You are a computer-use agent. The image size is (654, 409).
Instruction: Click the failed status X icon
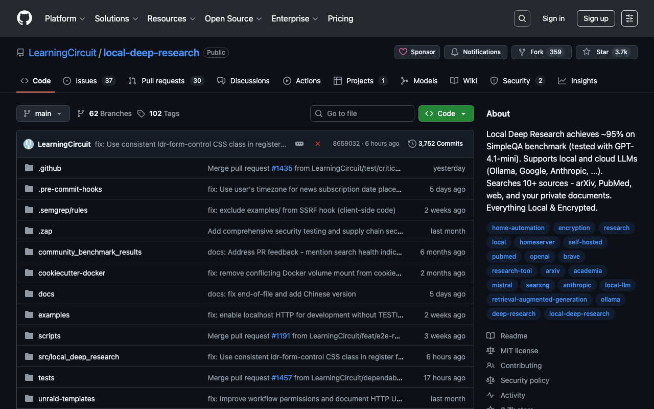pyautogui.click(x=318, y=144)
